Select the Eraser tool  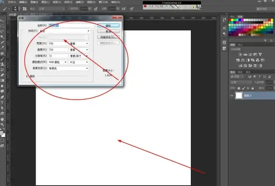click(x=2, y=75)
